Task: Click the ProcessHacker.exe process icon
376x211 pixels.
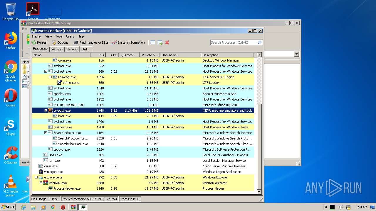Action: point(50,188)
